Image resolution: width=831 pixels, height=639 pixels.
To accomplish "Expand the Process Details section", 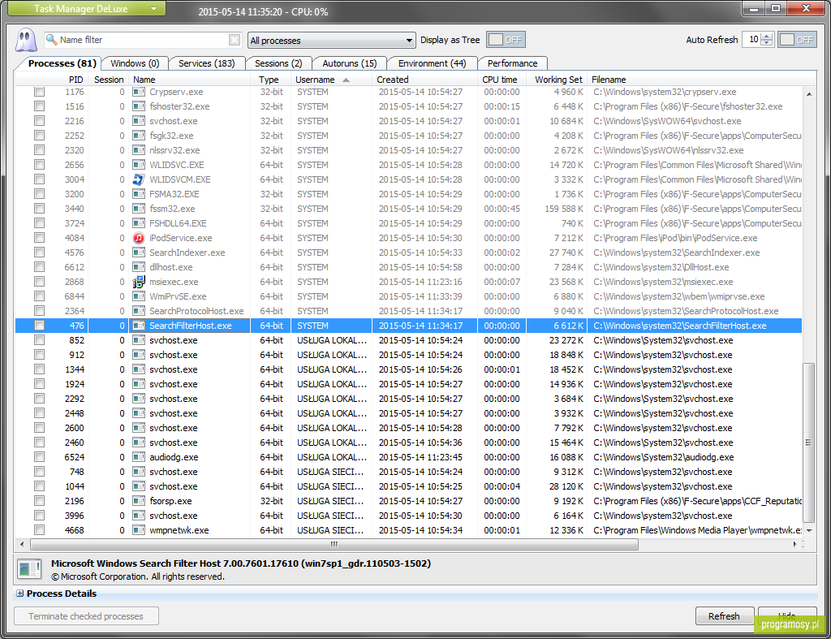I will tap(19, 594).
